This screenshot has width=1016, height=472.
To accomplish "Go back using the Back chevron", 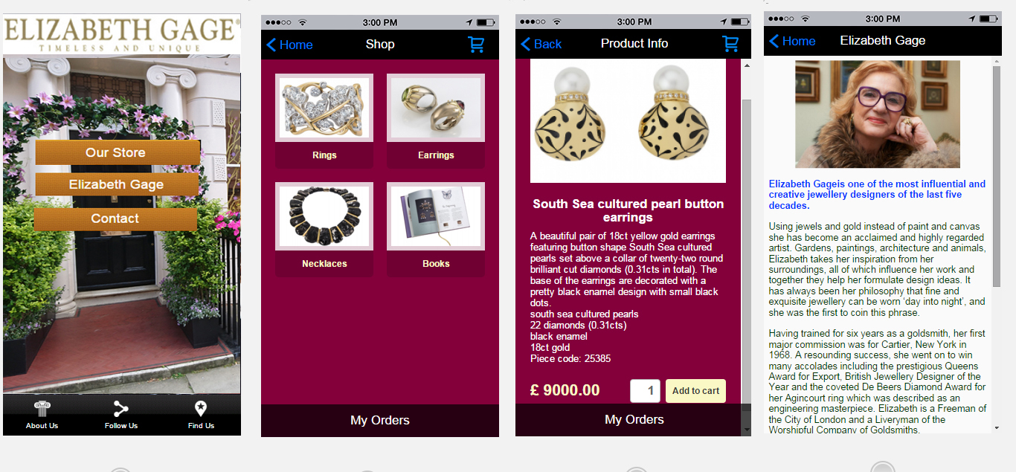I will coord(541,44).
